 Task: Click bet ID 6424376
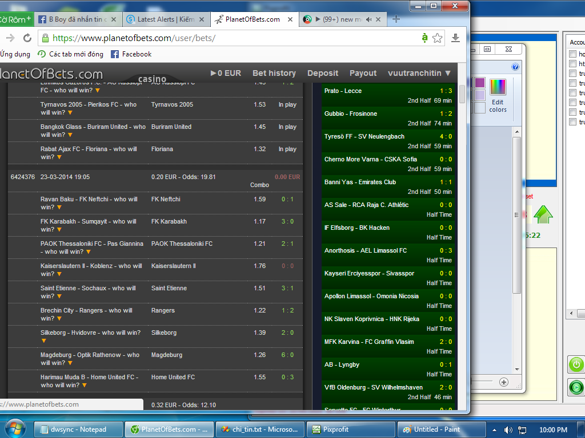(x=23, y=177)
